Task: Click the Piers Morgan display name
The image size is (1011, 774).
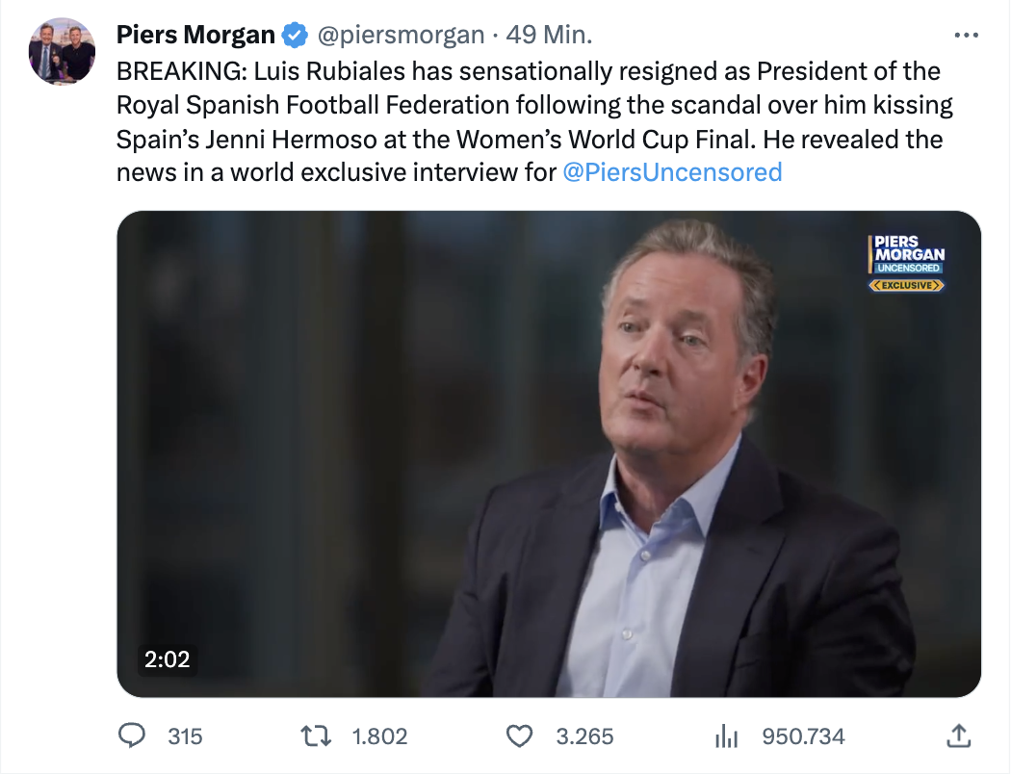Action: point(195,36)
